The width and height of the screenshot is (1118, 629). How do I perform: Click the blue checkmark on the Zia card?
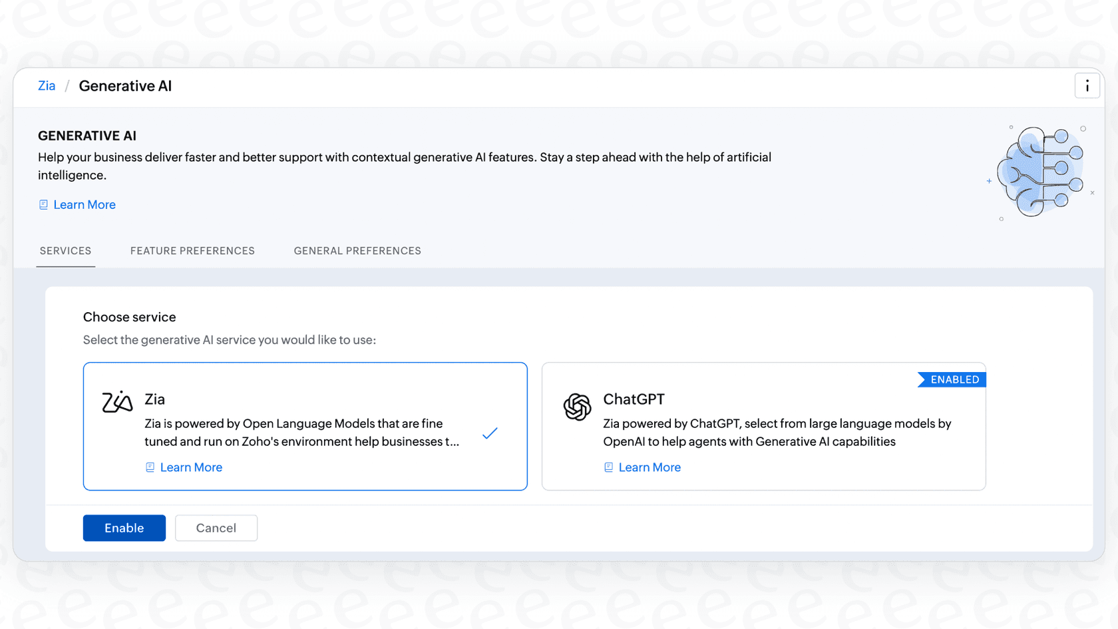[x=490, y=433]
